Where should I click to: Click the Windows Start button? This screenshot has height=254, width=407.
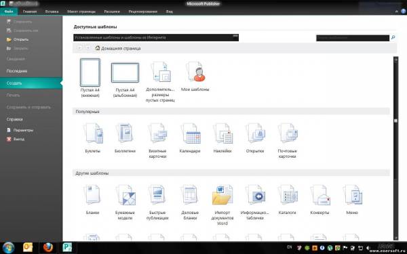click(9, 247)
